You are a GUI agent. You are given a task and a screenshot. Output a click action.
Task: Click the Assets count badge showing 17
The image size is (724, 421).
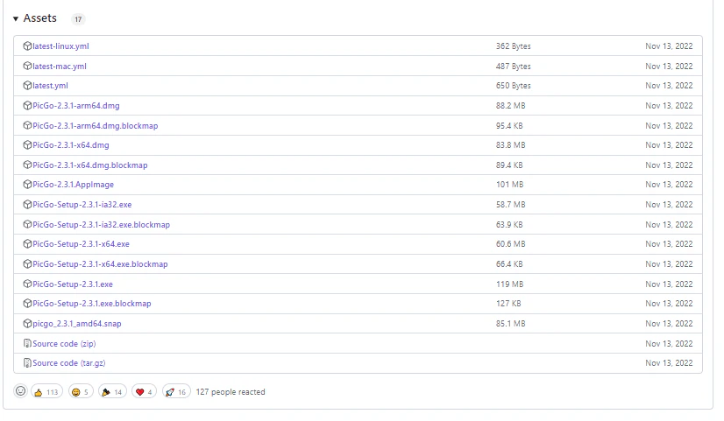[x=78, y=19]
